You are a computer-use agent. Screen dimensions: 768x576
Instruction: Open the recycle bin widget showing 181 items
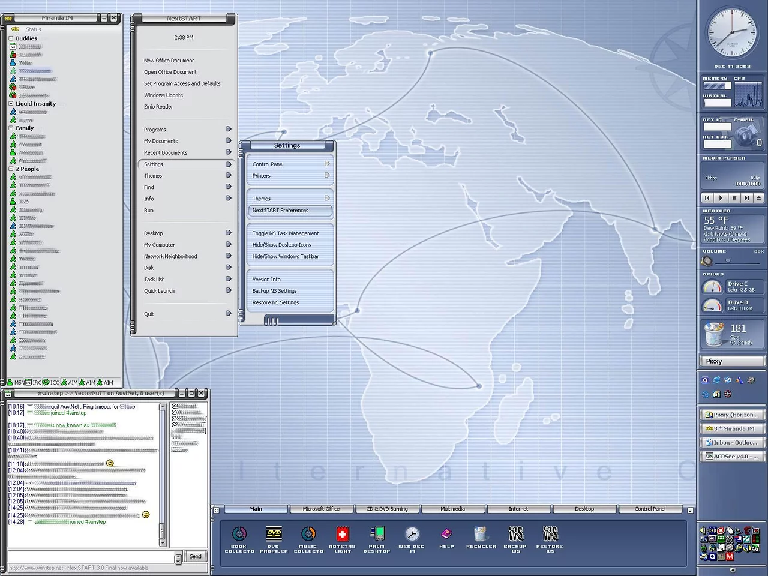(714, 334)
